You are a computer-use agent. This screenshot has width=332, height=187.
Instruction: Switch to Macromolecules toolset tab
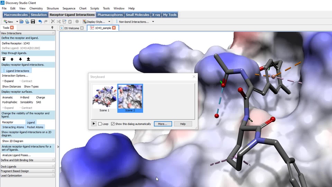point(16,15)
